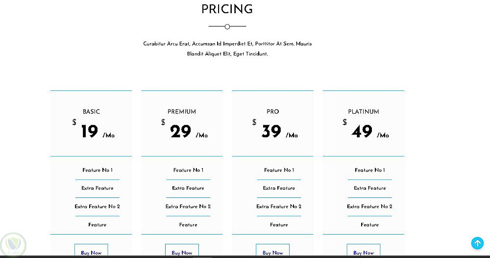Click the blue scroll-to-top arrow
490x258 pixels.
477,243
